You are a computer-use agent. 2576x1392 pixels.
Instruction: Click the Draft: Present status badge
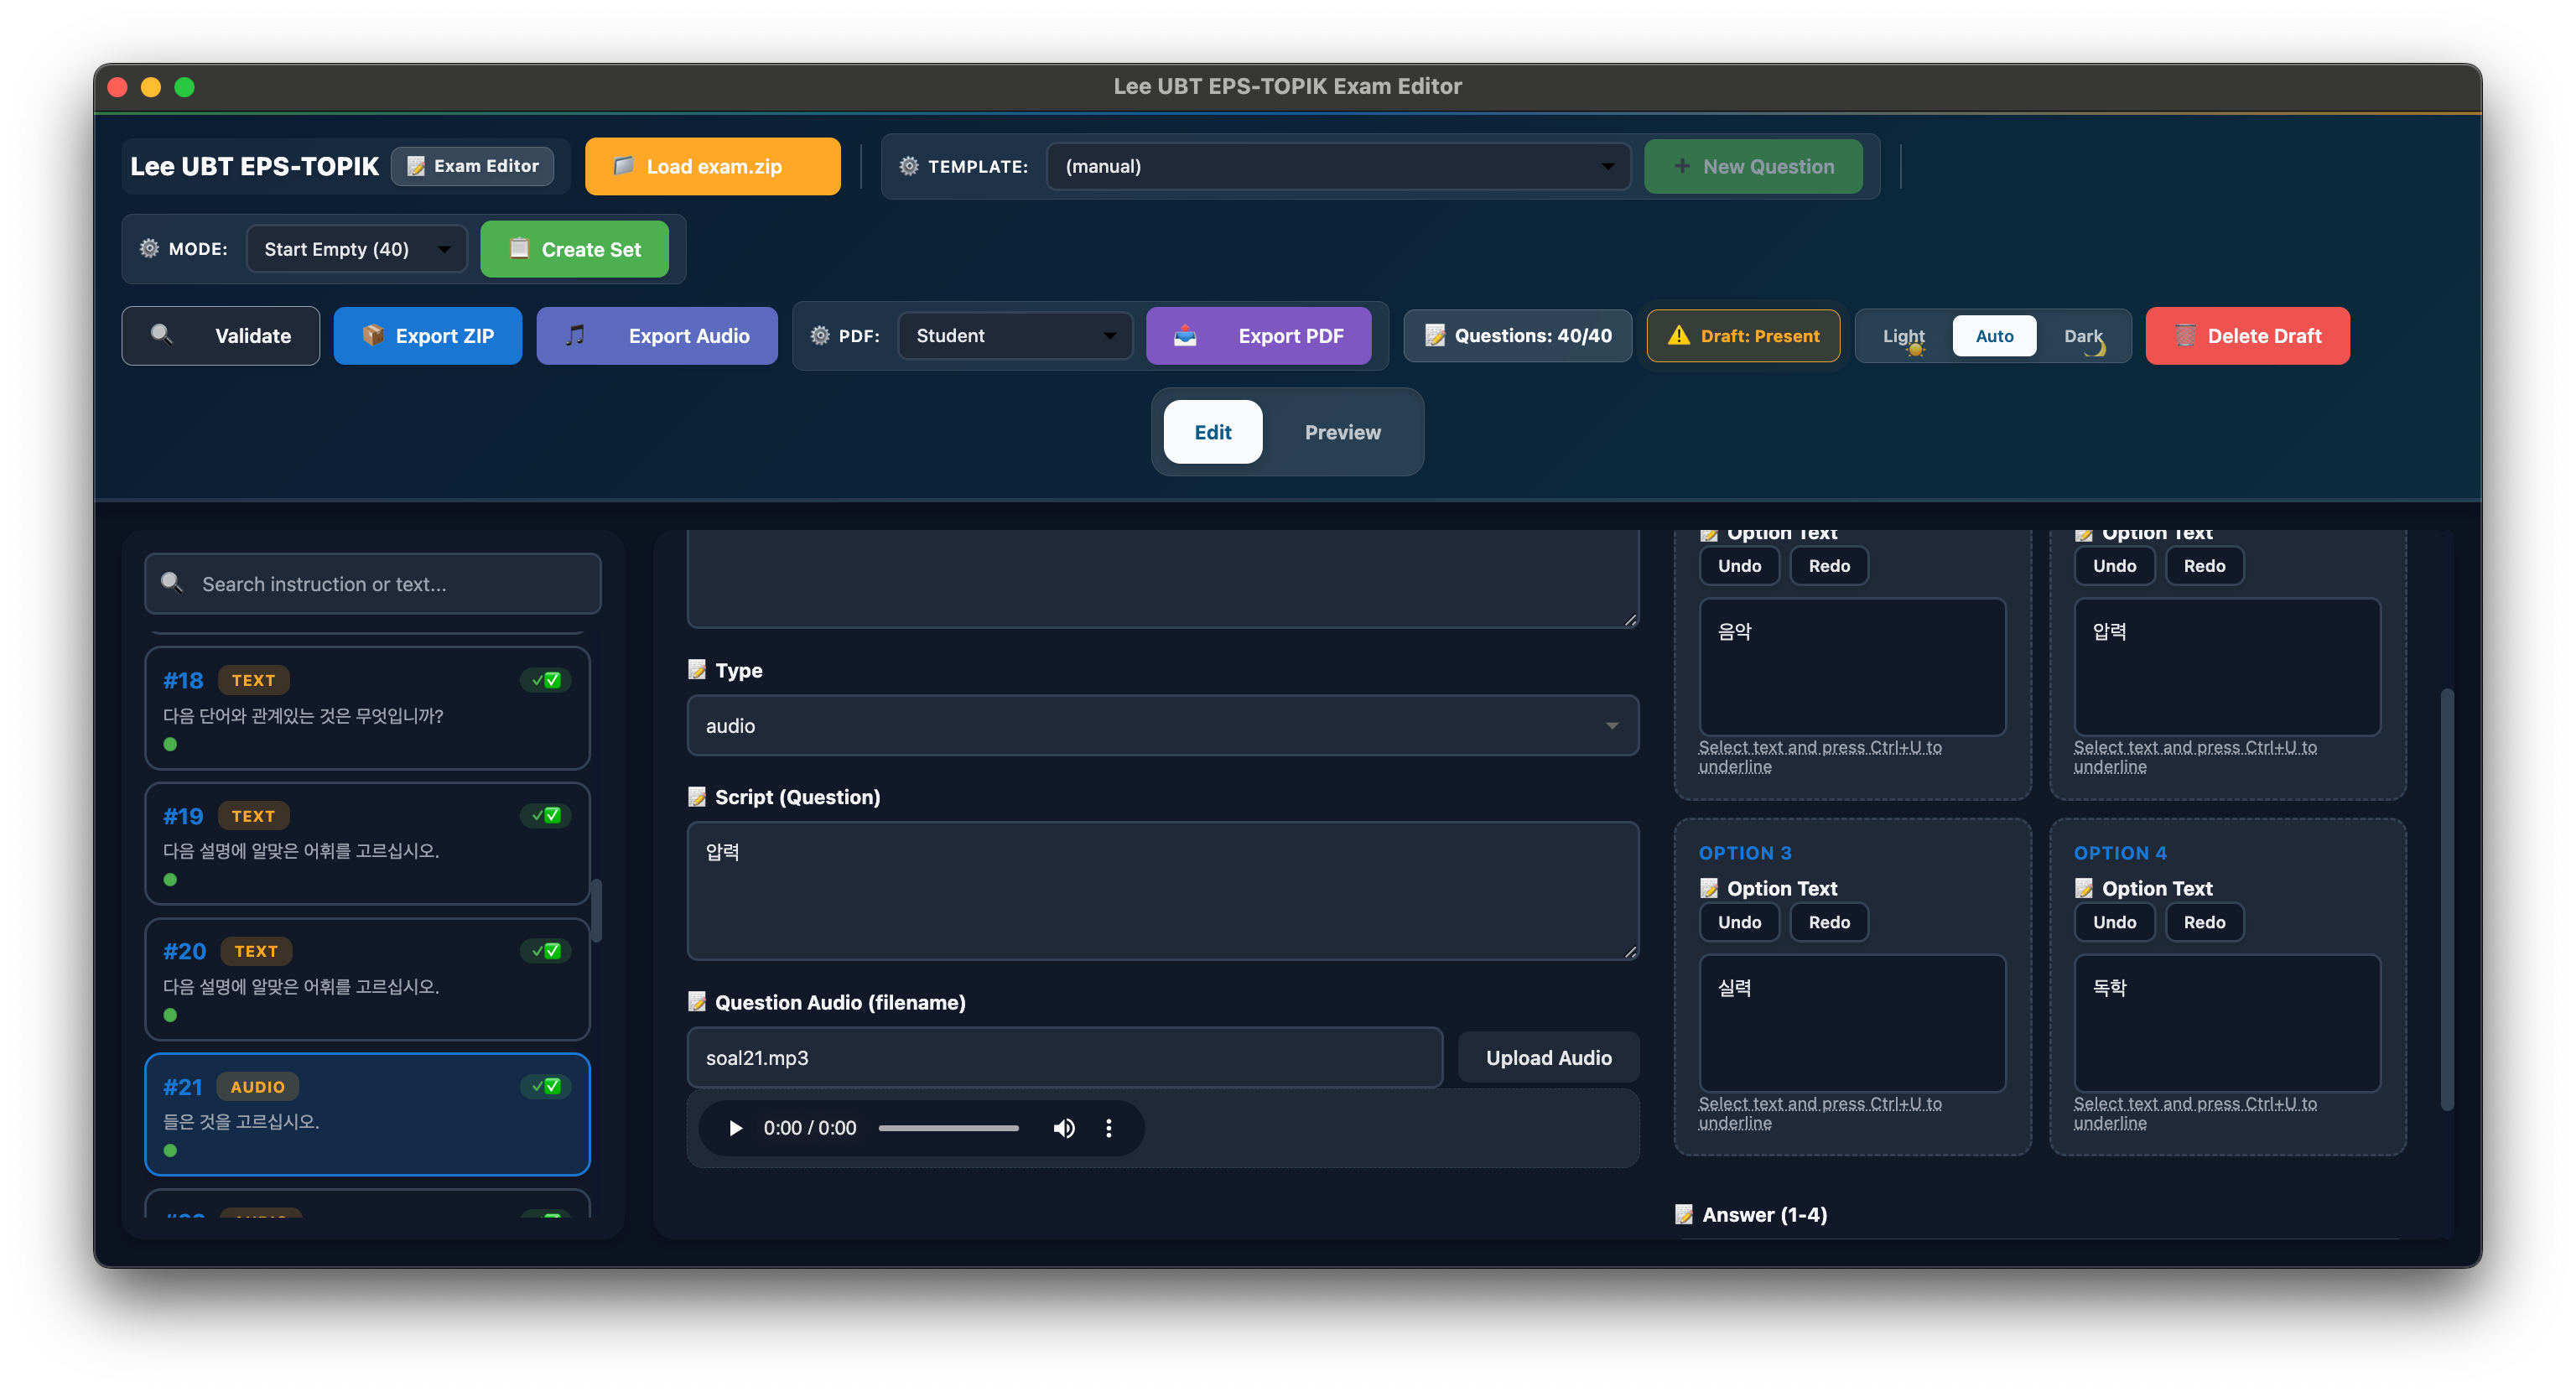tap(1743, 336)
